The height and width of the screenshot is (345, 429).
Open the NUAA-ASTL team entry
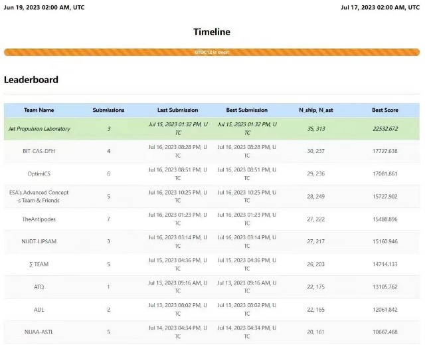[x=39, y=332]
